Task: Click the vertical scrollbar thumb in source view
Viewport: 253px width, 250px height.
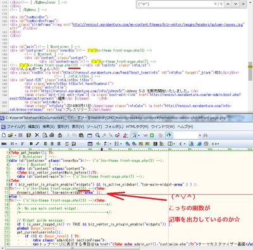Action: tap(250, 71)
